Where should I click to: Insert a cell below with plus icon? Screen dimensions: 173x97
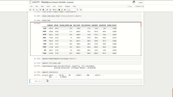[34, 10]
